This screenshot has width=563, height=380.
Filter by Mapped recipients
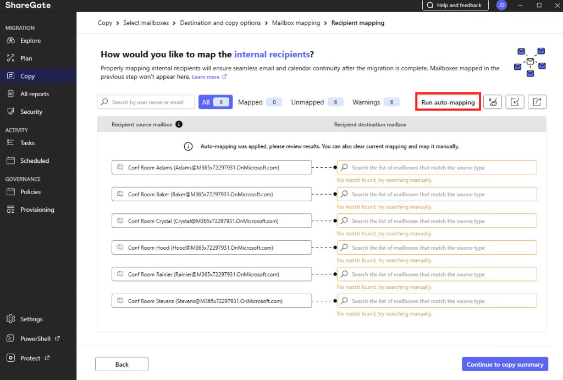(260, 102)
